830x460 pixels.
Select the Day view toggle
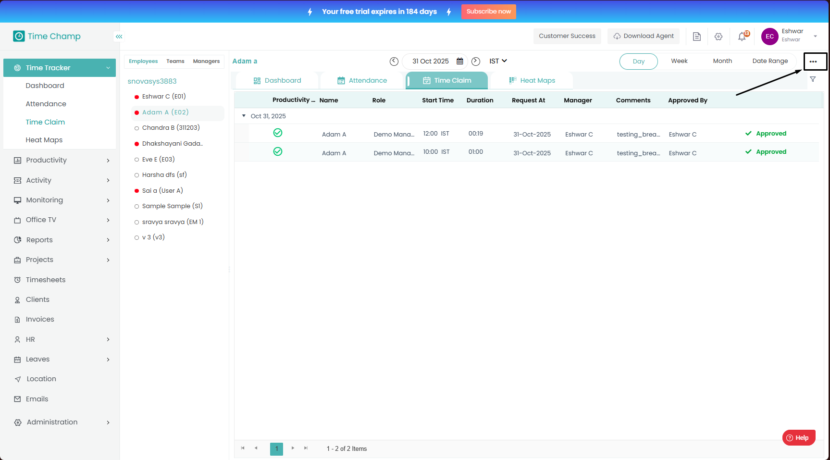pos(638,62)
